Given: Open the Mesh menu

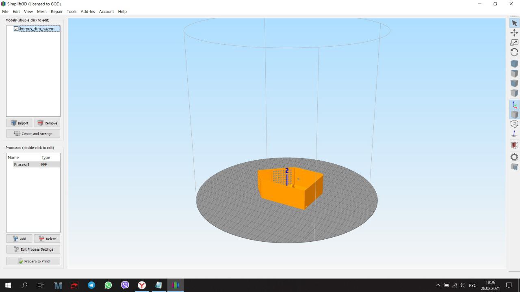Looking at the screenshot, I should pos(42,11).
